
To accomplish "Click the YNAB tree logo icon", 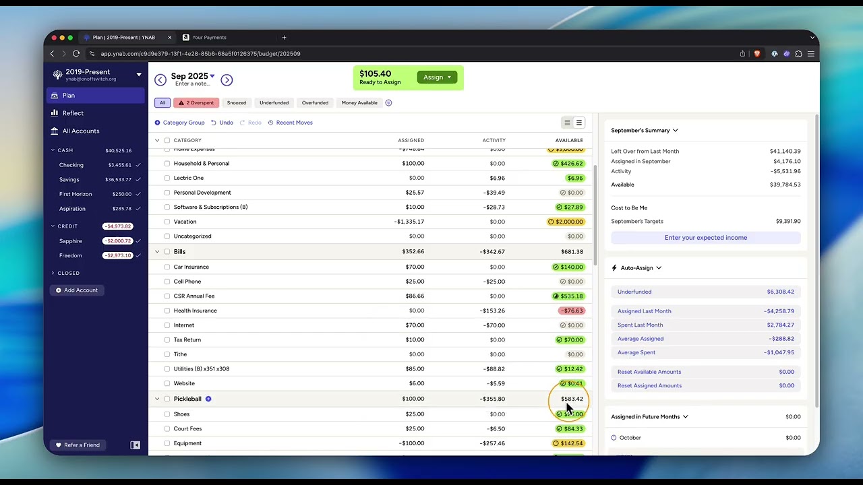I will click(57, 75).
